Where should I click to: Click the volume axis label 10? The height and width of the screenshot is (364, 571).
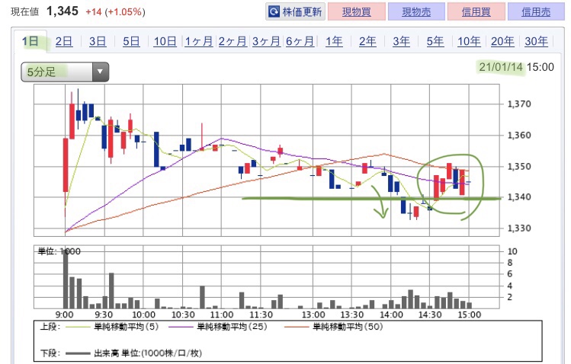[512, 251]
